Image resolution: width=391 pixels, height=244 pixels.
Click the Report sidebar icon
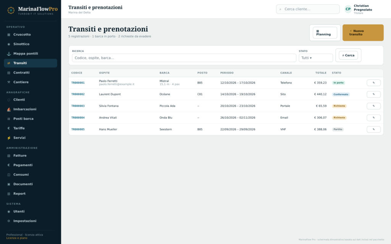click(9, 194)
